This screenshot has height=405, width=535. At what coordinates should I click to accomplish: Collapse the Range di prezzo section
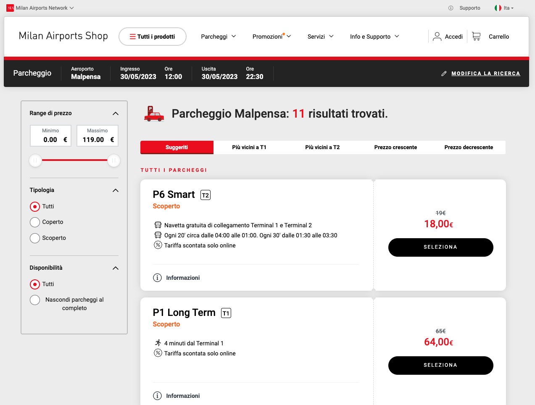click(x=116, y=113)
